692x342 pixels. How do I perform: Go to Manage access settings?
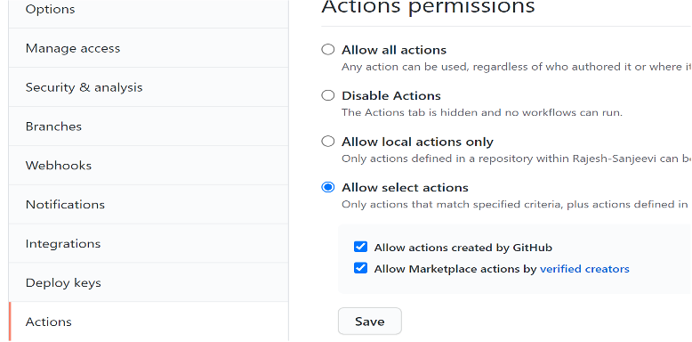pos(149,48)
